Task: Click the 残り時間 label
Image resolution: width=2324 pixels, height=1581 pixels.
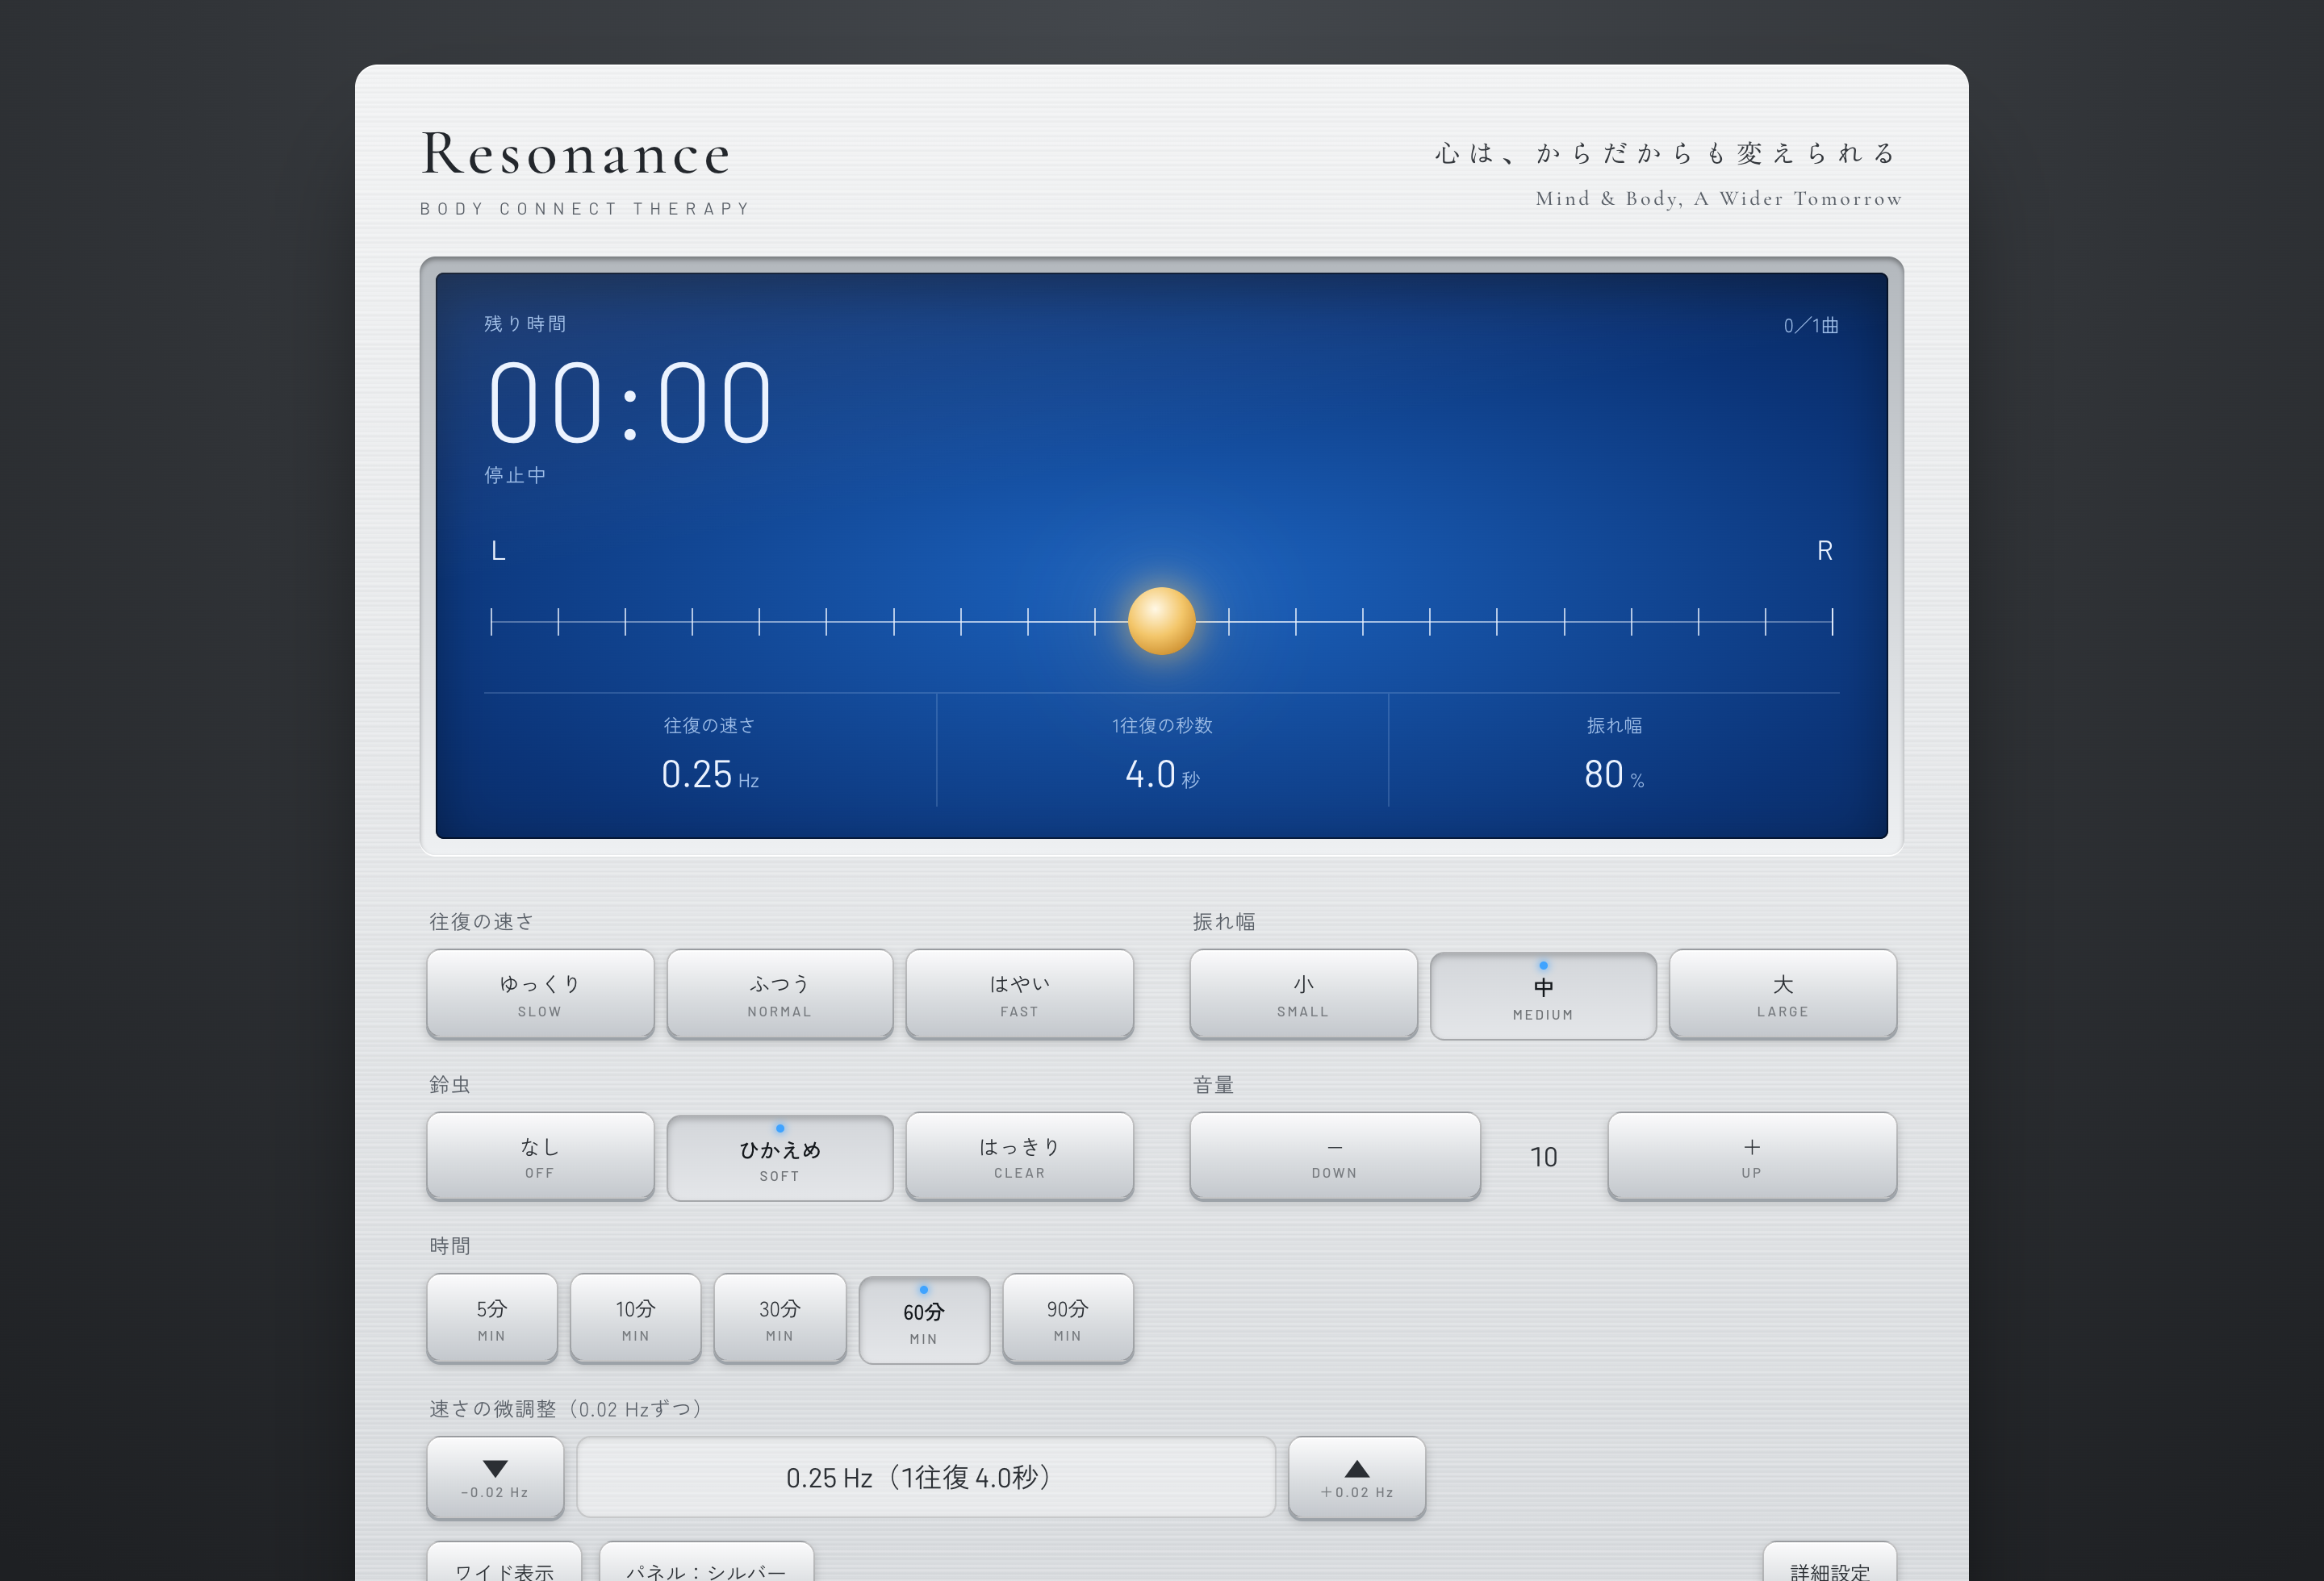Action: pyautogui.click(x=525, y=323)
